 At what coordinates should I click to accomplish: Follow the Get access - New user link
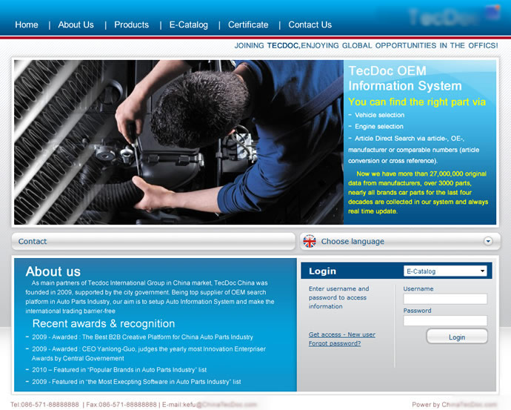(342, 334)
